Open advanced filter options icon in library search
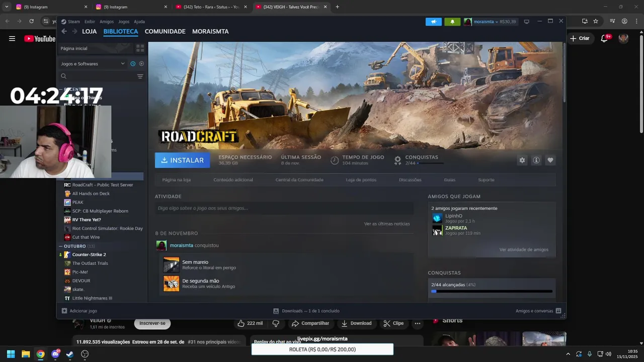 pyautogui.click(x=140, y=76)
